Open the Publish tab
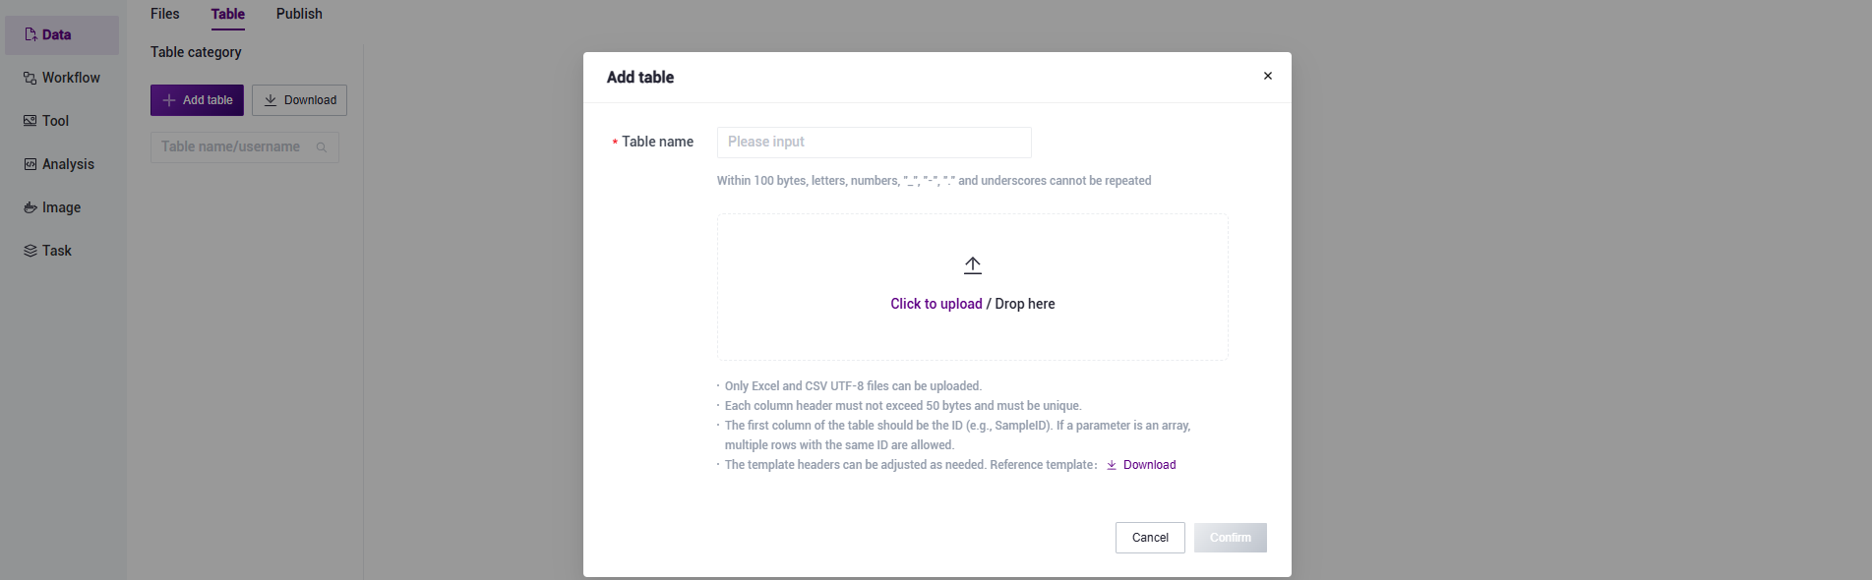1872x580 pixels. pos(299,14)
